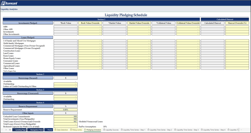
Task: Select Farm Loans Book Value Override cell
Action: coord(90,56)
